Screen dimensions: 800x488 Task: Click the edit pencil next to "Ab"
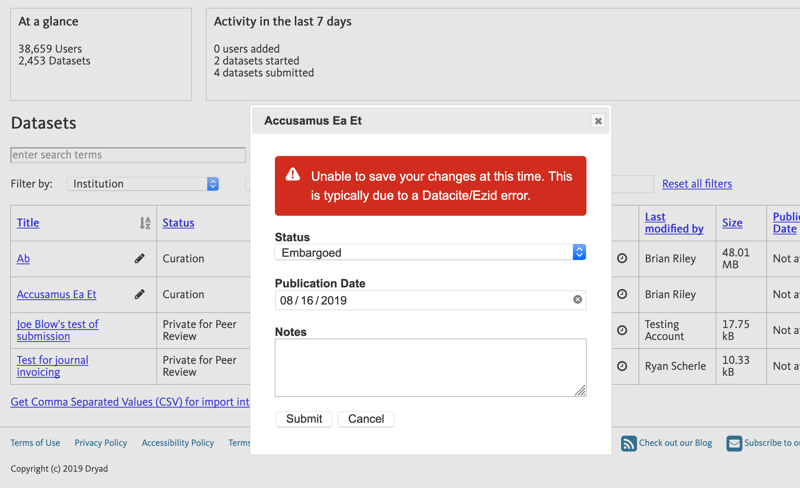tap(139, 258)
